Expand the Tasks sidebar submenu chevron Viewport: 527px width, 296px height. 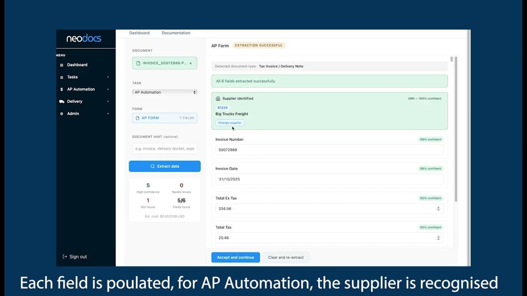click(108, 77)
